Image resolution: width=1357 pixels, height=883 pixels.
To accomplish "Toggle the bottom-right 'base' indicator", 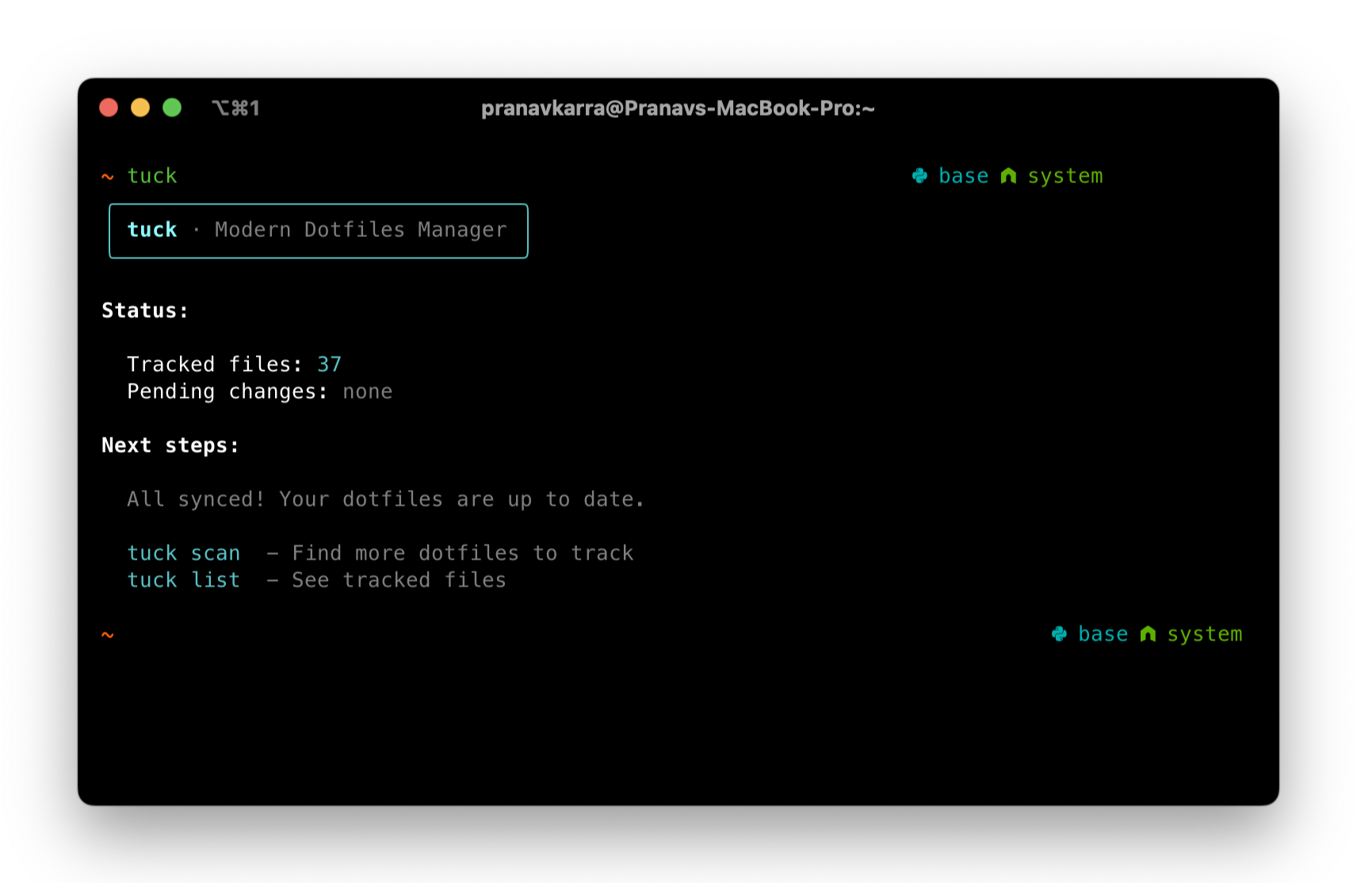I will [1103, 633].
